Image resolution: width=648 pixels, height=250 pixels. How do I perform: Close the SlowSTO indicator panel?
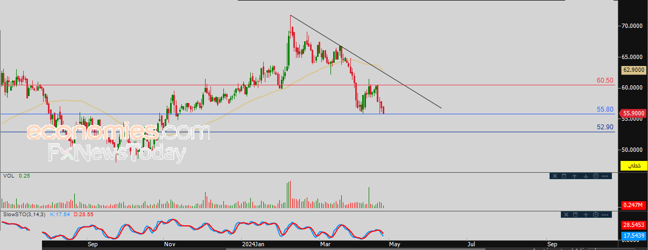566,215
